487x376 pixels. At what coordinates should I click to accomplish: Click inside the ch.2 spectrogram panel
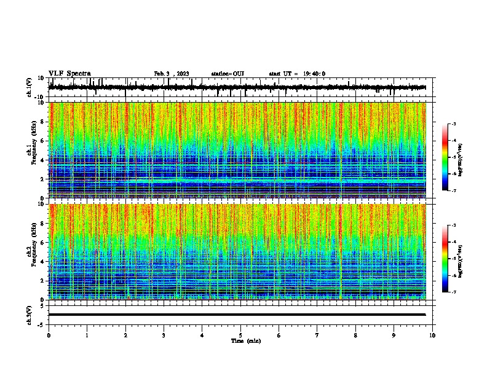tap(237, 252)
